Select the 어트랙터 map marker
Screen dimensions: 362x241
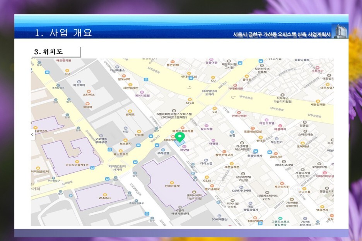79,82
